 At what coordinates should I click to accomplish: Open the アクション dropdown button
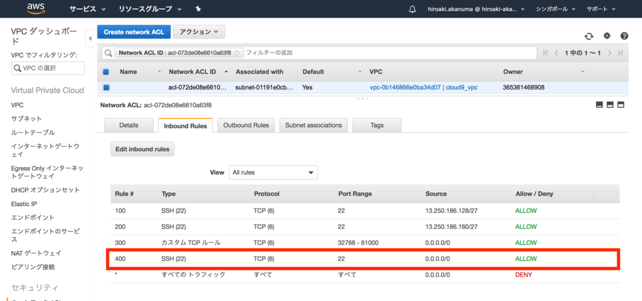[199, 31]
